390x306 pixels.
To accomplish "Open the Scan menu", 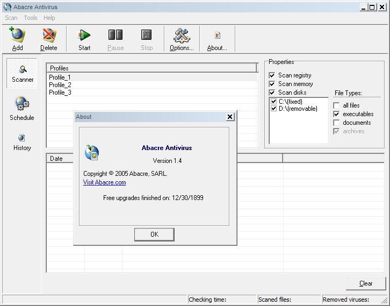I will (11, 18).
